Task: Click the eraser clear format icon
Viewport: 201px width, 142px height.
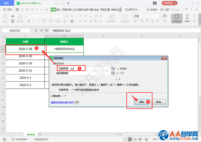Action: (x=72, y=21)
